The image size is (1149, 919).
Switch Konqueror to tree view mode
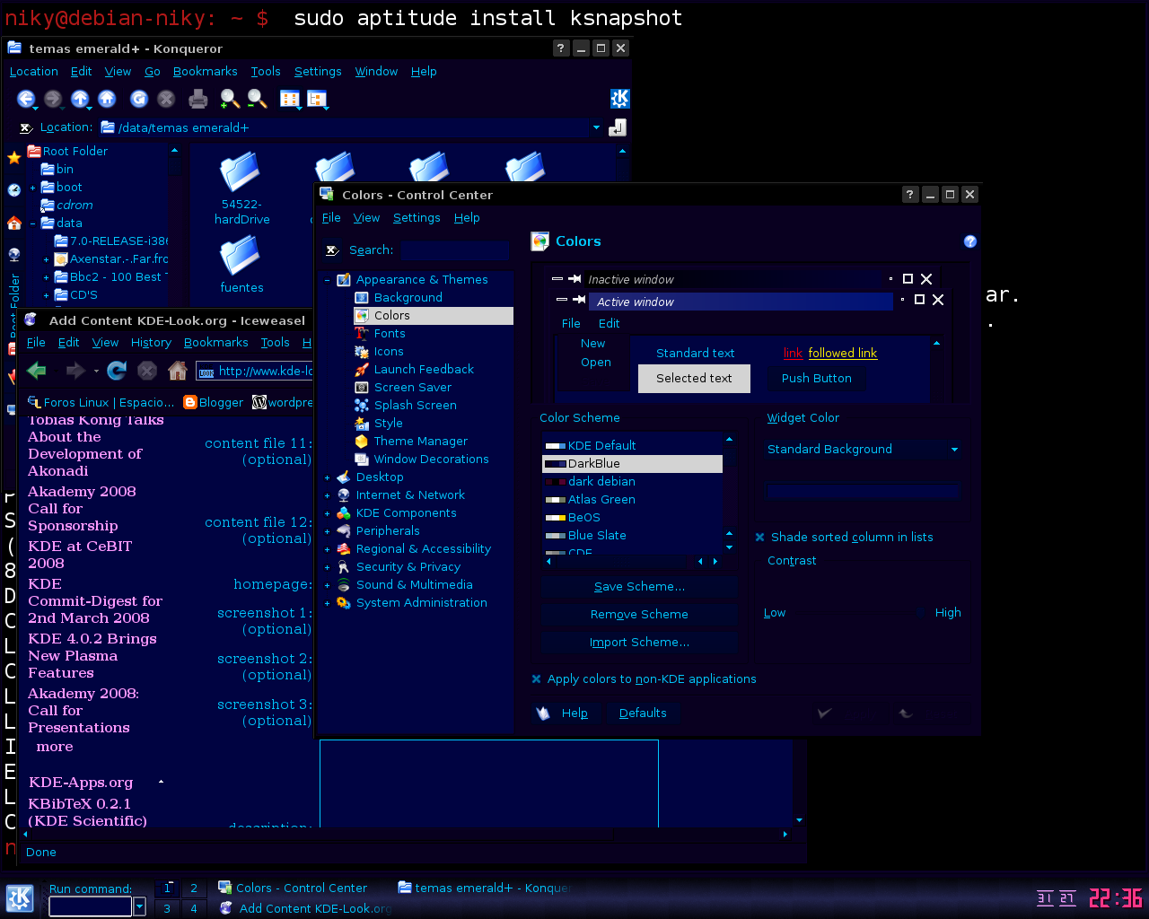tap(317, 99)
